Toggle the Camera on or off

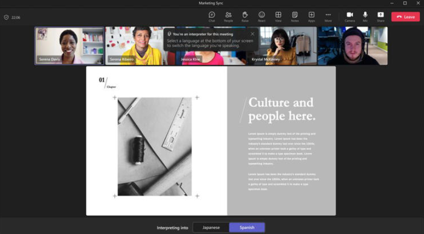tap(350, 17)
